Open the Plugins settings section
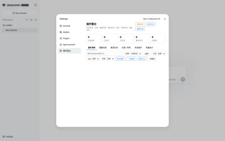The image size is (225, 141). [69, 38]
